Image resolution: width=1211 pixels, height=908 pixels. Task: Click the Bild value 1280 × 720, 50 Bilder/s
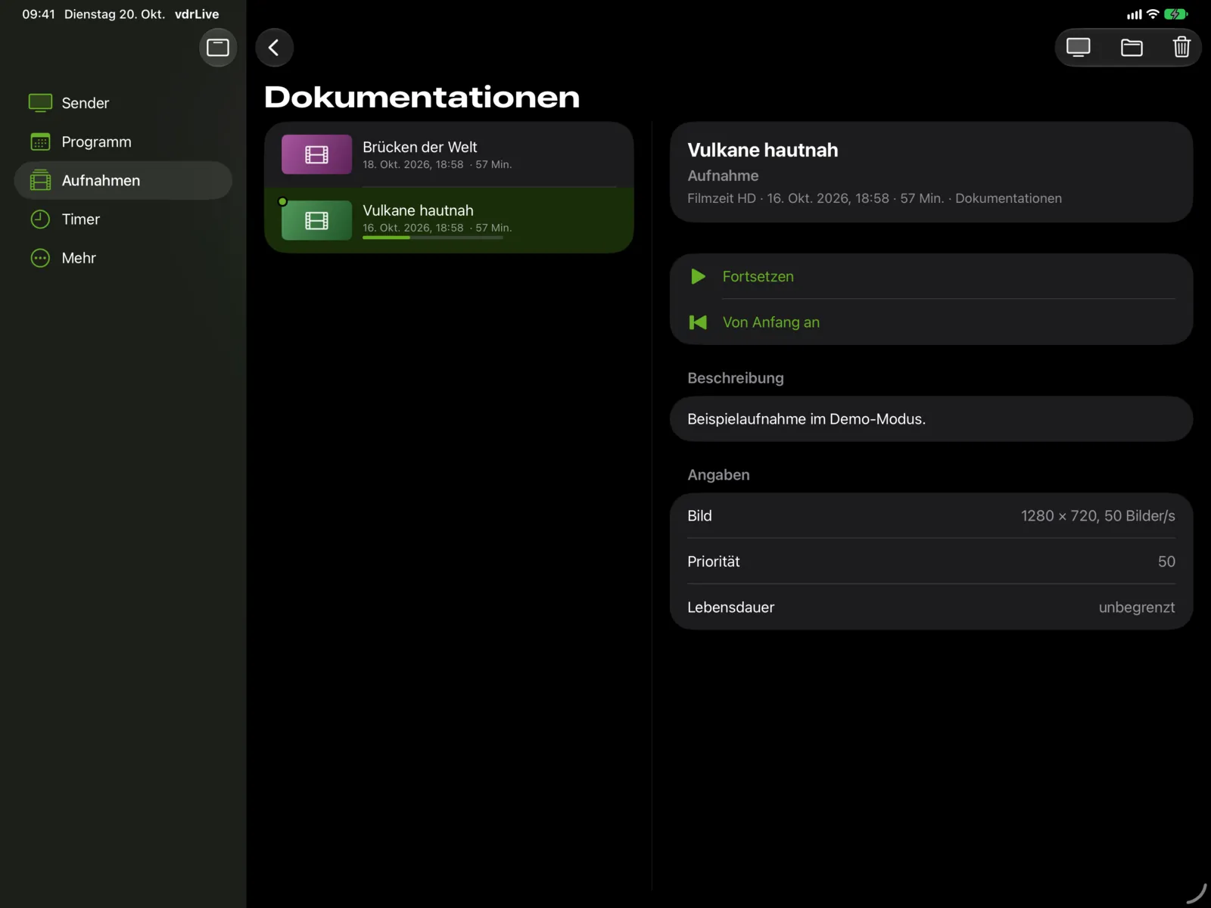(1097, 516)
